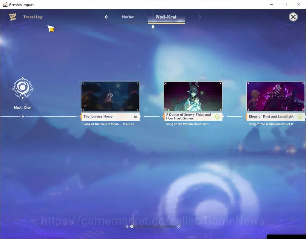This screenshot has width=306, height=239.
Task: Click the Nod-Krai label under the emblem
Action: (x=23, y=108)
